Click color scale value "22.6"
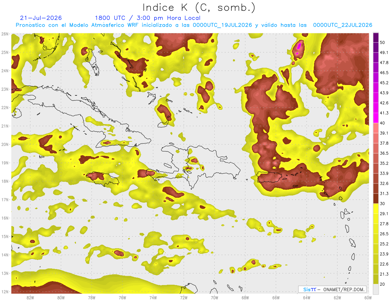This screenshot has width=391, height=302. [x=384, y=264]
